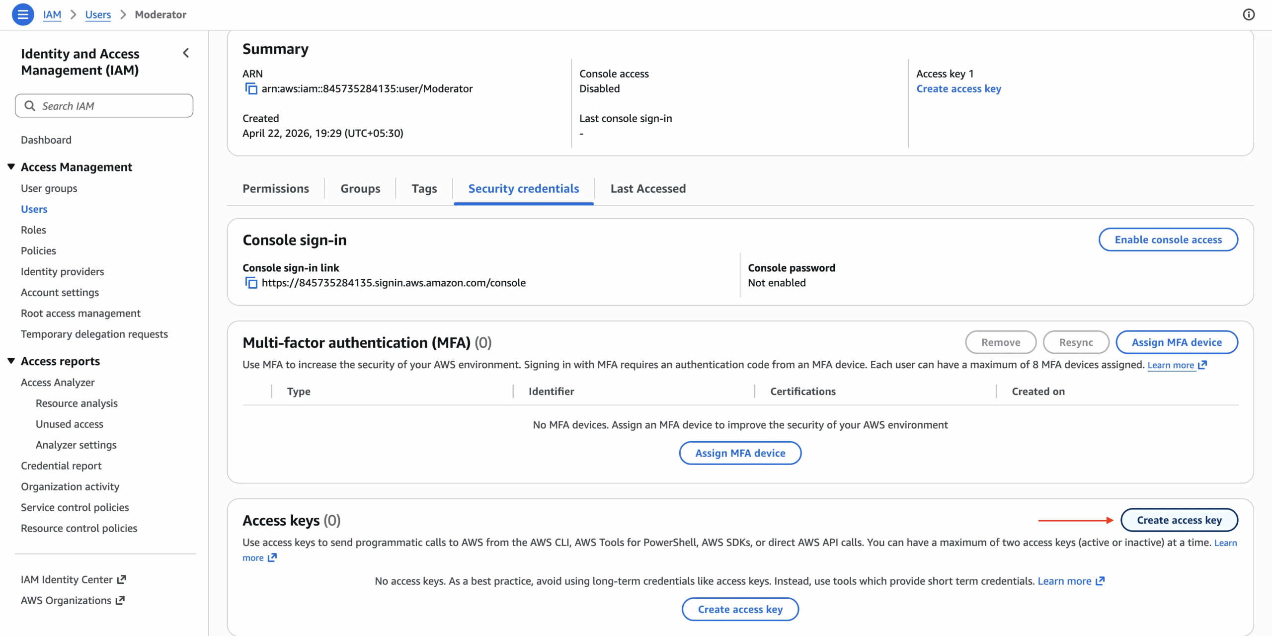The image size is (1272, 636).
Task: Collapse the Access reports section triangle
Action: pos(11,361)
